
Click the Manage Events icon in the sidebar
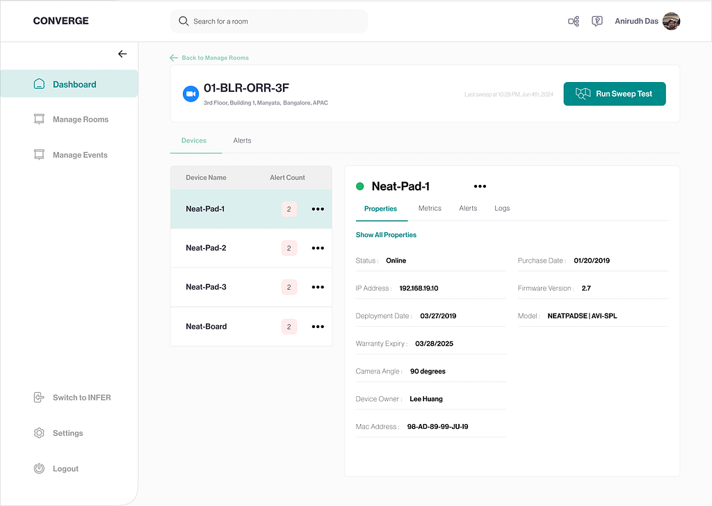click(x=39, y=155)
